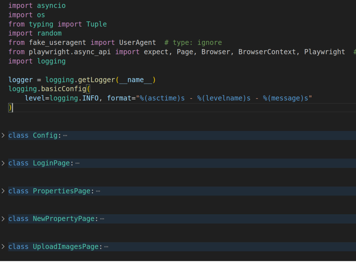Screen dimensions: 356x267
Task: Click the ellipsis after class LoginPage
Action: [77, 163]
